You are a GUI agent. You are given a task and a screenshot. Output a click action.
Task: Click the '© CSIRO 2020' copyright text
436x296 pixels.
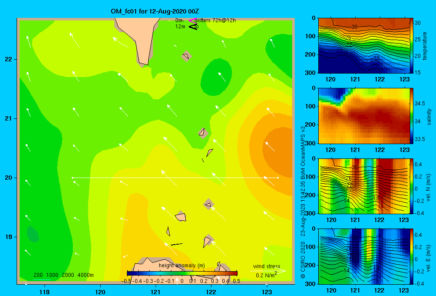[303, 260]
